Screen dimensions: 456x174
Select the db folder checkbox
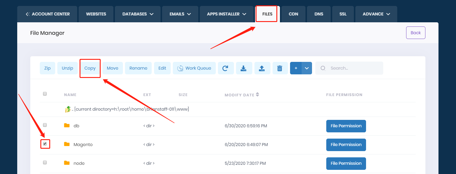tap(45, 125)
